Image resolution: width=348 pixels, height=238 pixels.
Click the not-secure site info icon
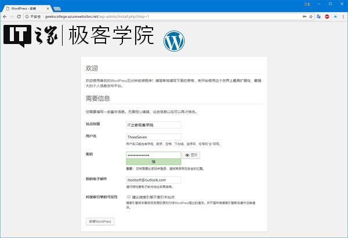(27, 17)
